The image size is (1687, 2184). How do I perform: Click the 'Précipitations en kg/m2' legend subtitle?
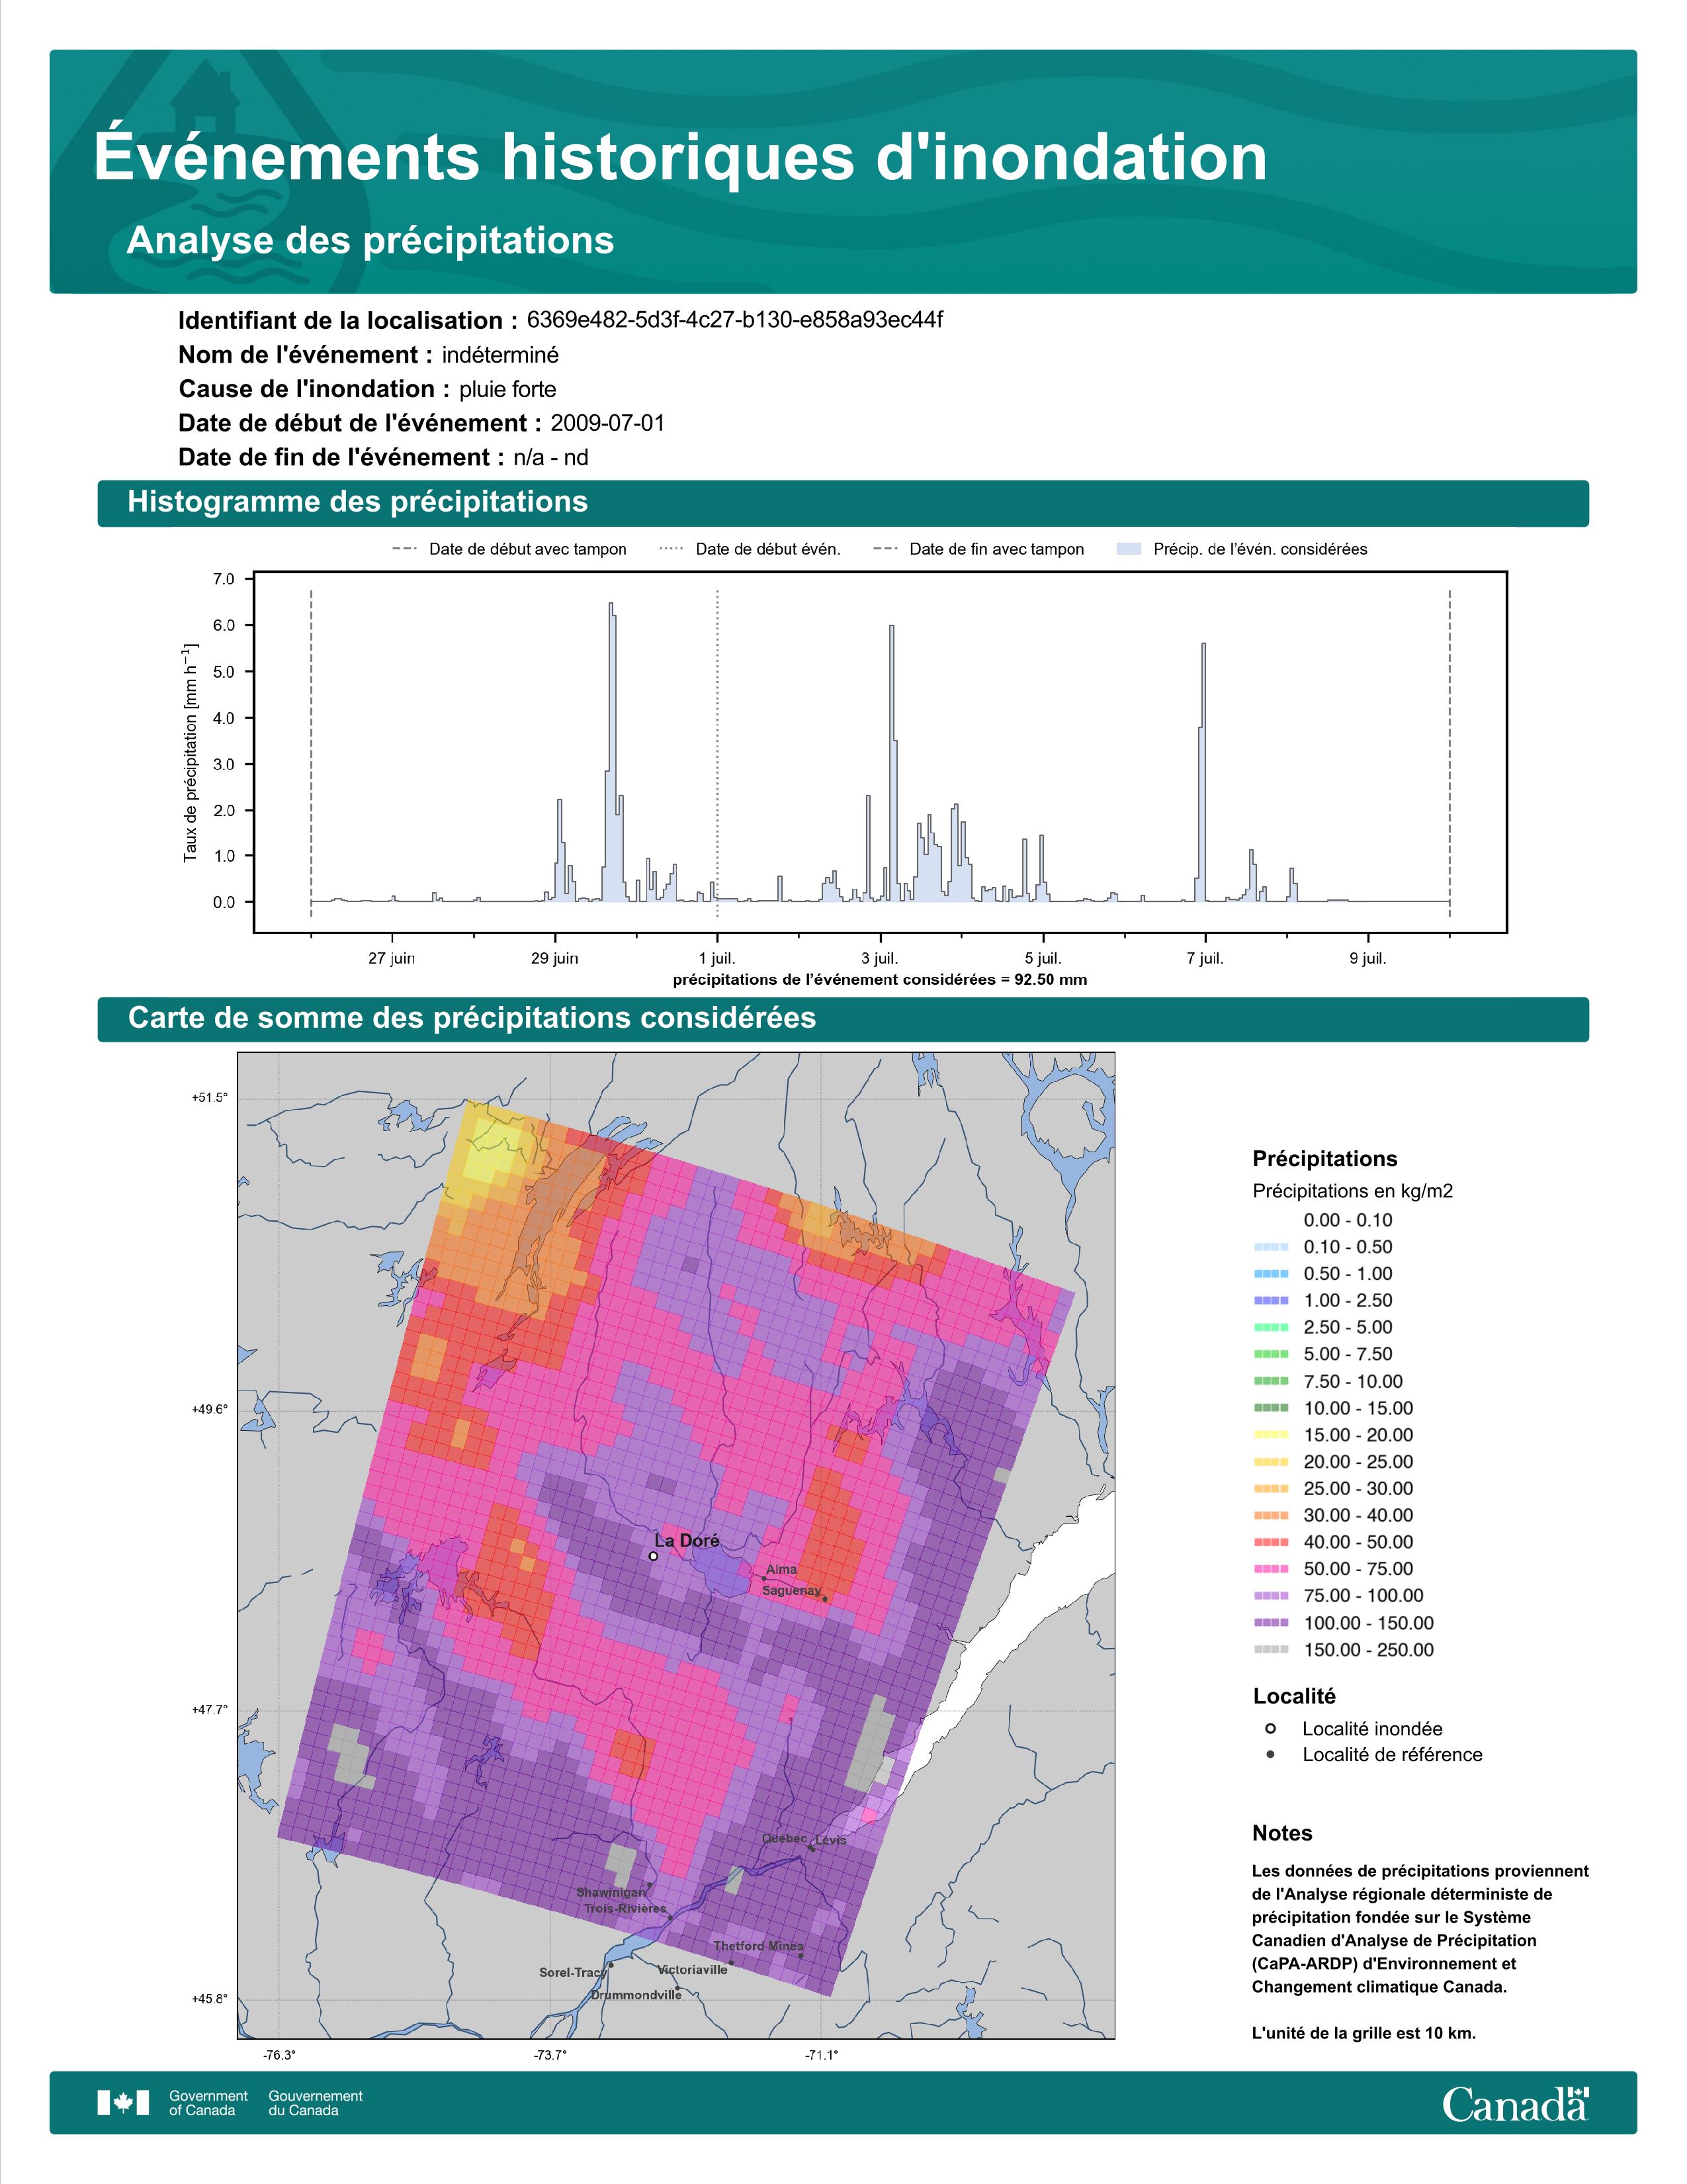pyautogui.click(x=1352, y=1191)
